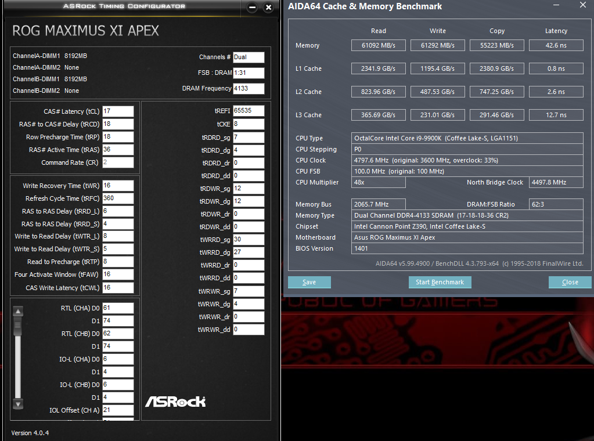Click the ASRock logo in configurator

pos(175,402)
